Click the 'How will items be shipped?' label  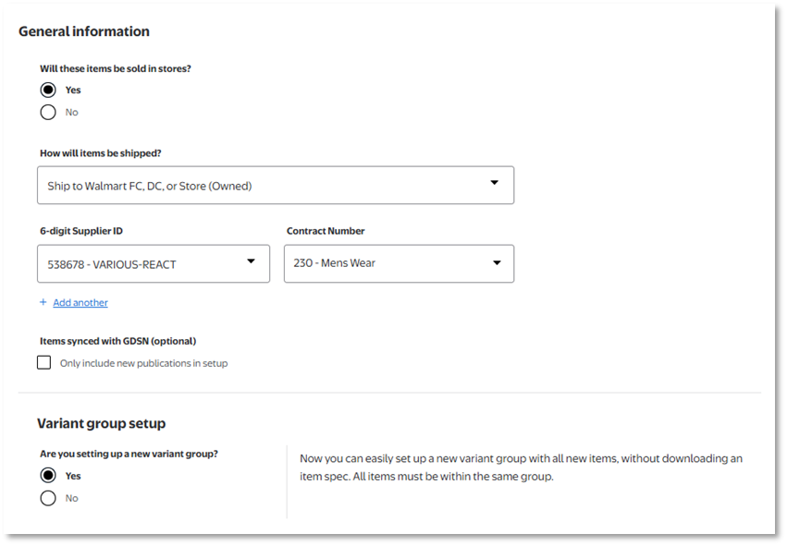click(x=106, y=153)
